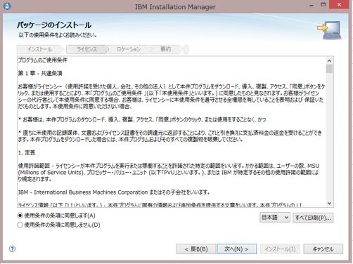The width and height of the screenshot is (353, 264).
Task: Maximize the Installation Manager window
Action: (323, 5)
